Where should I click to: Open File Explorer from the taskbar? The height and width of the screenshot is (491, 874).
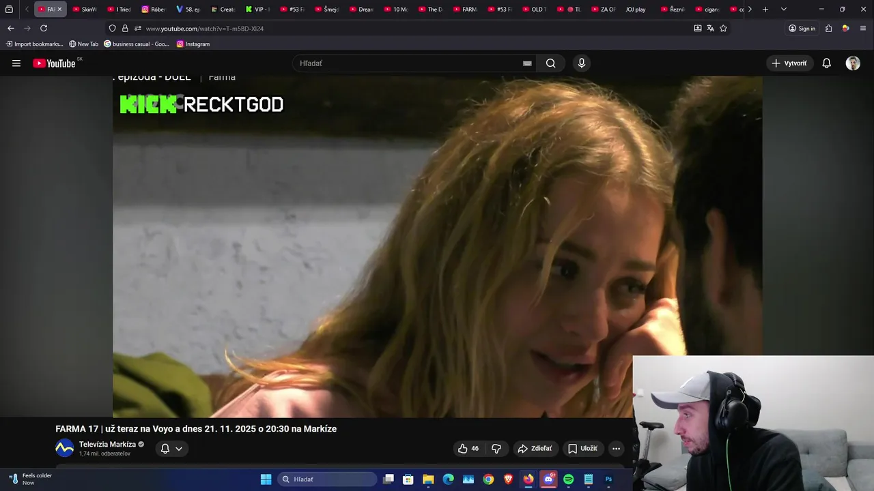click(428, 479)
